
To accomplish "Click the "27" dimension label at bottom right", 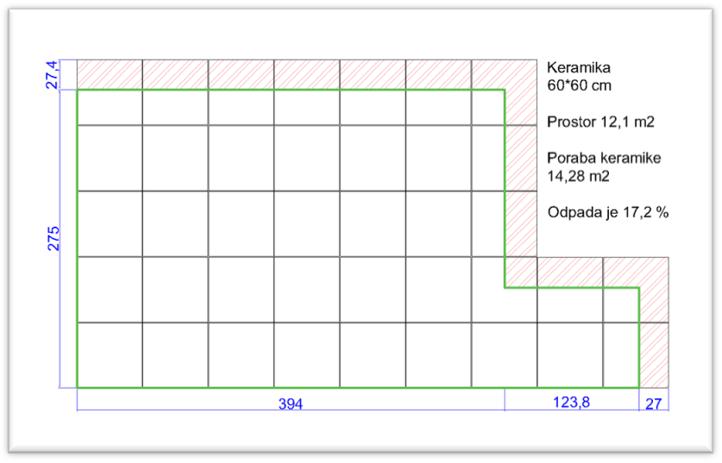I will (653, 402).
